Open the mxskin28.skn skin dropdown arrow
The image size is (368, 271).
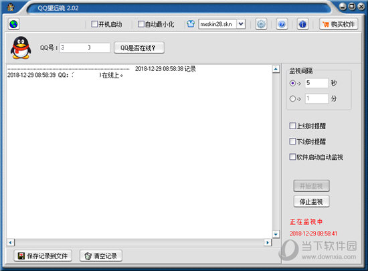(x=241, y=24)
